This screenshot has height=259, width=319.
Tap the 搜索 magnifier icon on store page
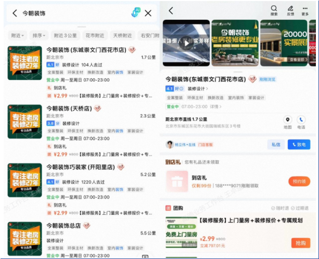(274, 10)
